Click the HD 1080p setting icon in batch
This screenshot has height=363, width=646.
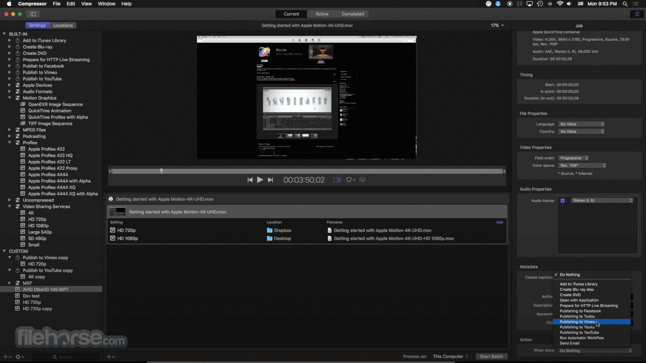click(113, 238)
